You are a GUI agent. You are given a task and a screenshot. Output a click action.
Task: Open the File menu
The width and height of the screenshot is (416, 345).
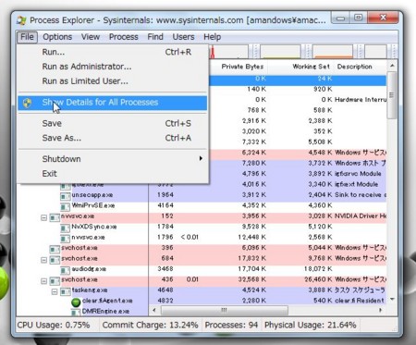(x=27, y=37)
